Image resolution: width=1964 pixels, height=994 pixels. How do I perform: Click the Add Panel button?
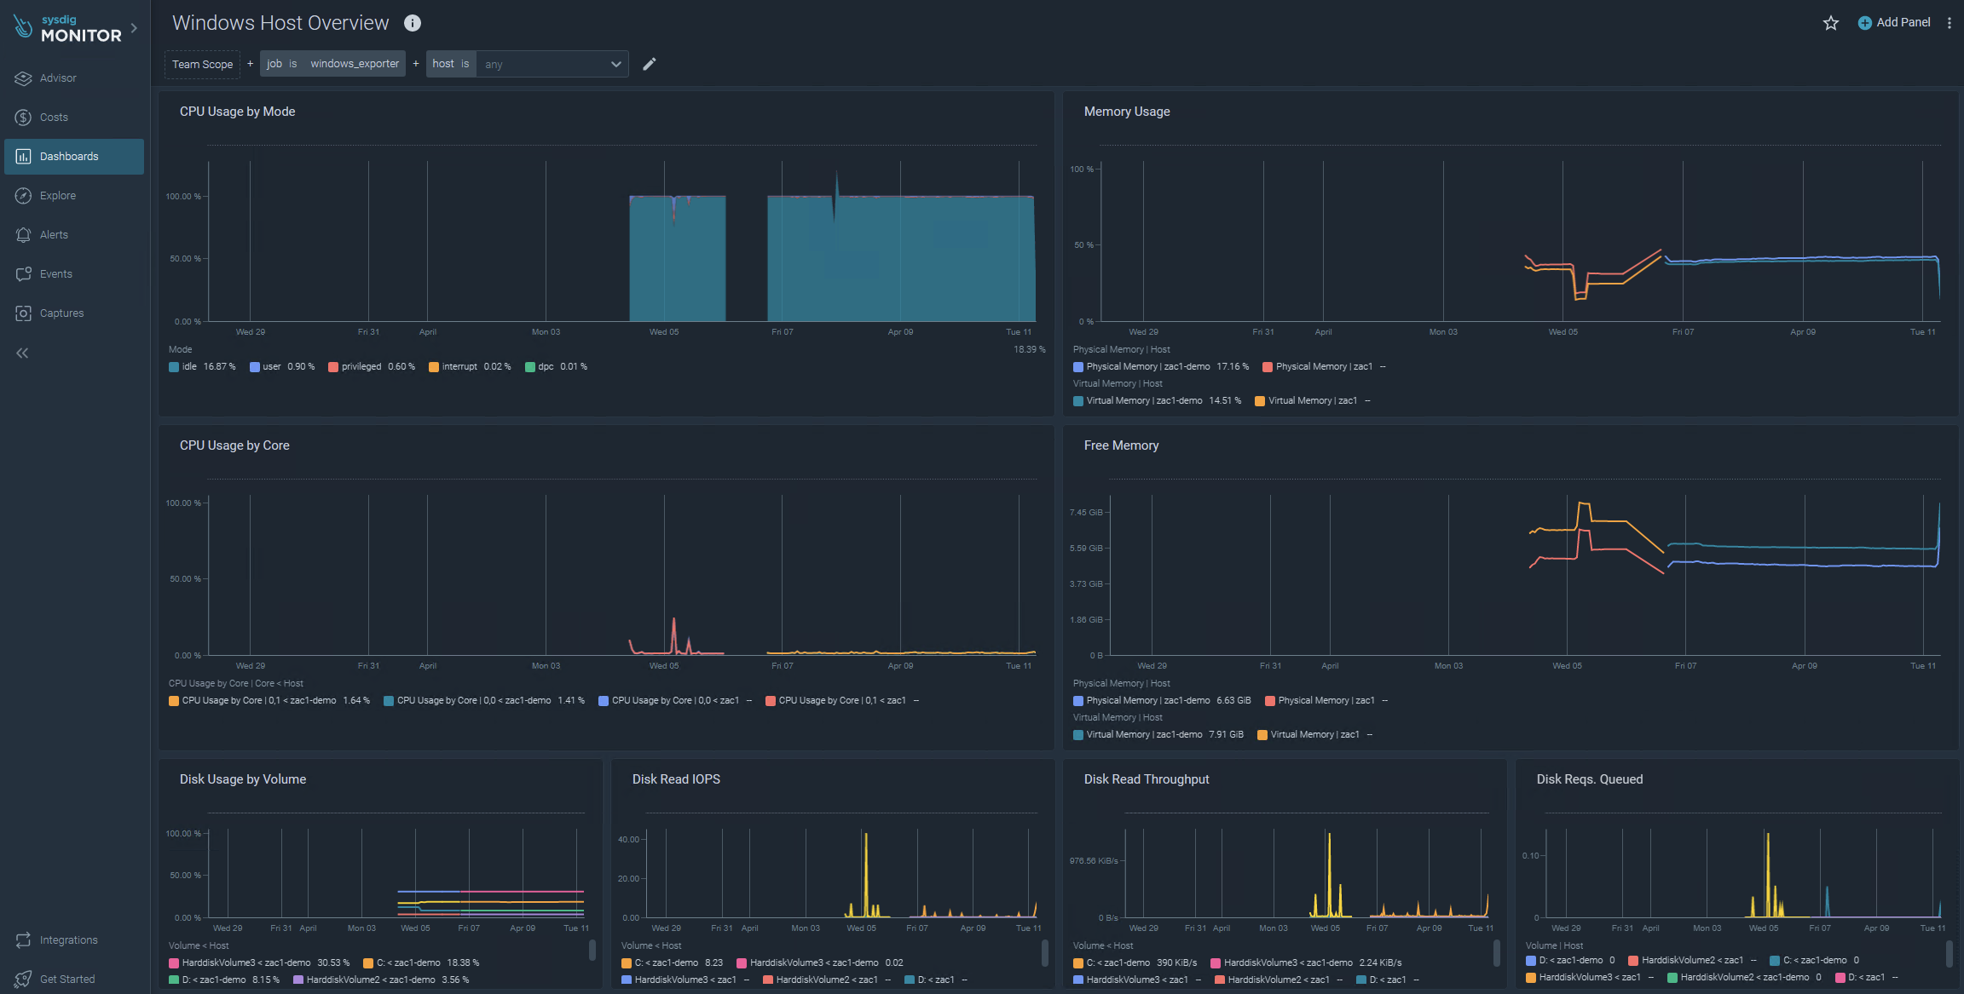click(1894, 23)
